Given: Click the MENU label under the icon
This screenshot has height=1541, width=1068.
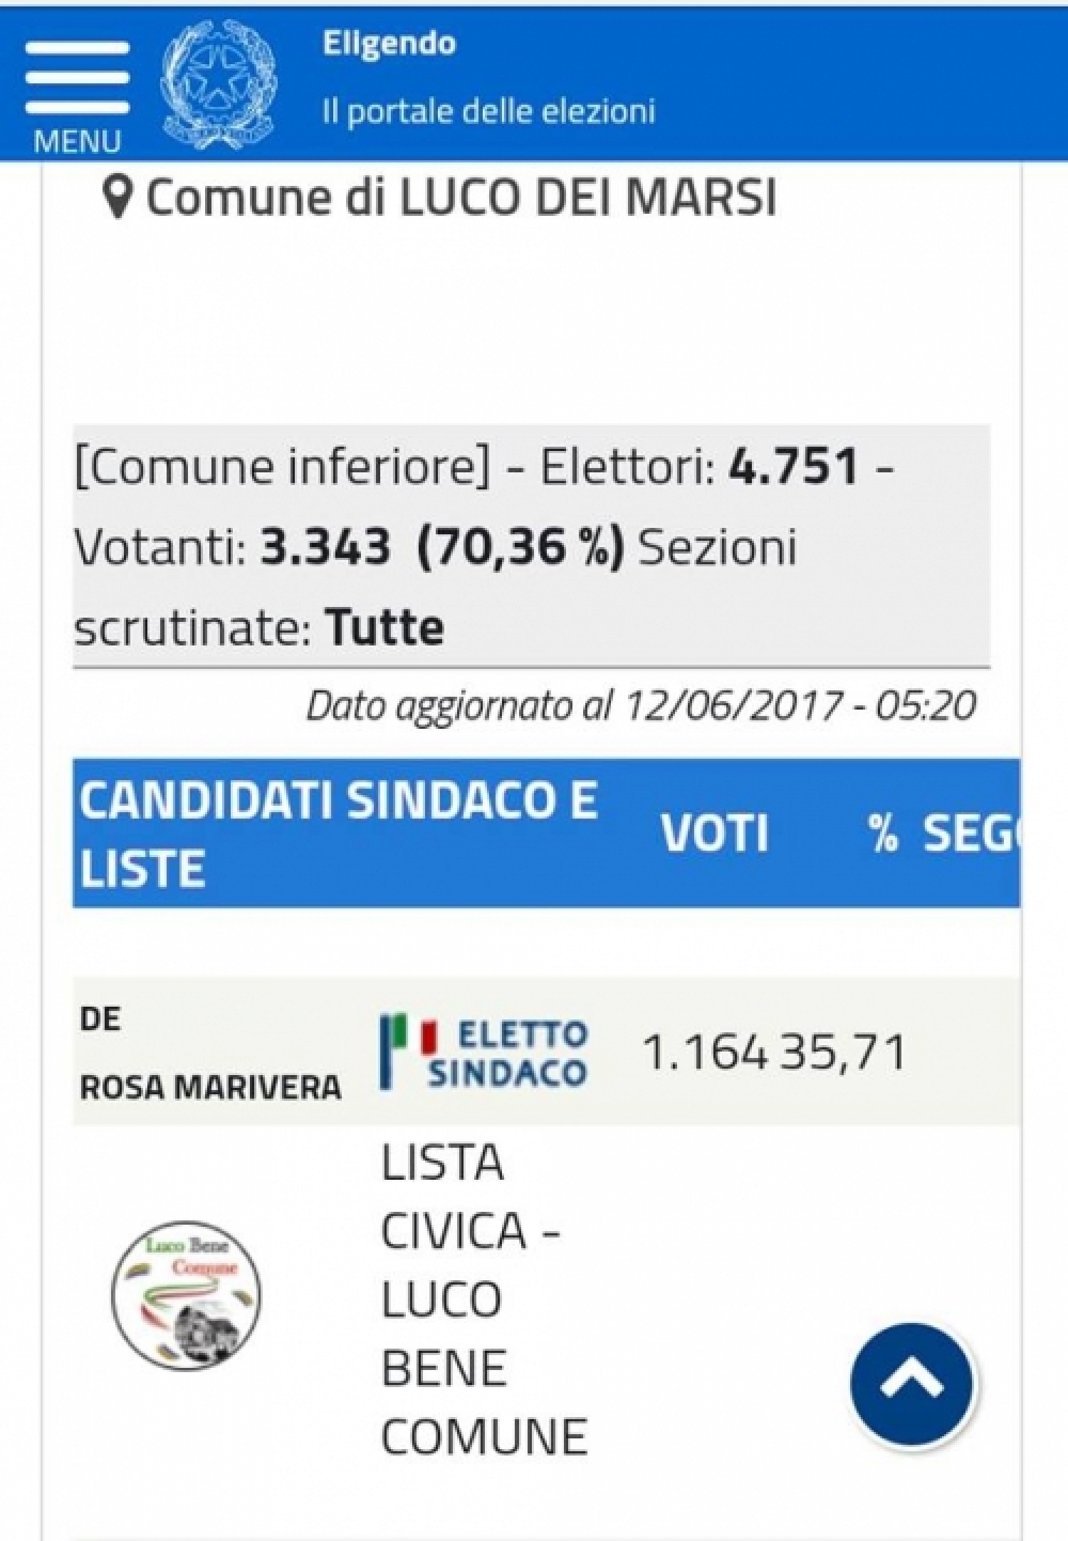Looking at the screenshot, I should 77,141.
